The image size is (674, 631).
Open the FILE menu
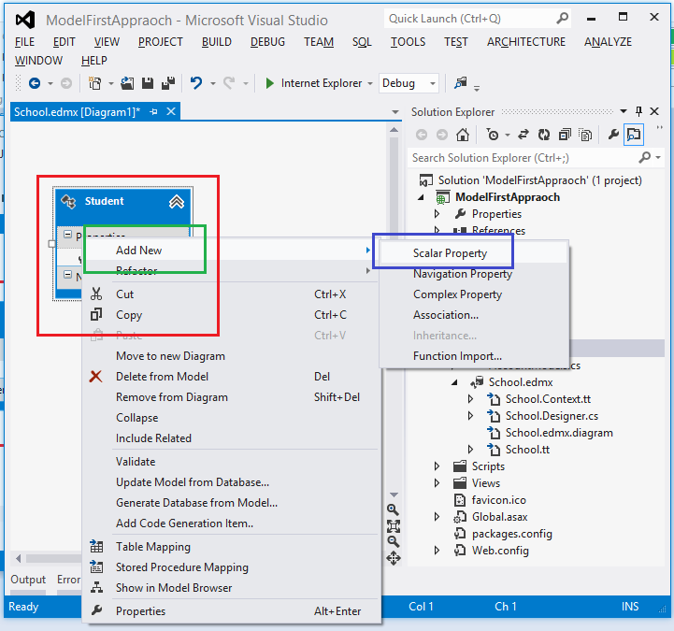pyautogui.click(x=24, y=42)
